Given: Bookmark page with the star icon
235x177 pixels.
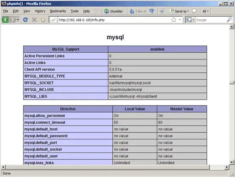Looking at the screenshot, I should tap(173, 20).
